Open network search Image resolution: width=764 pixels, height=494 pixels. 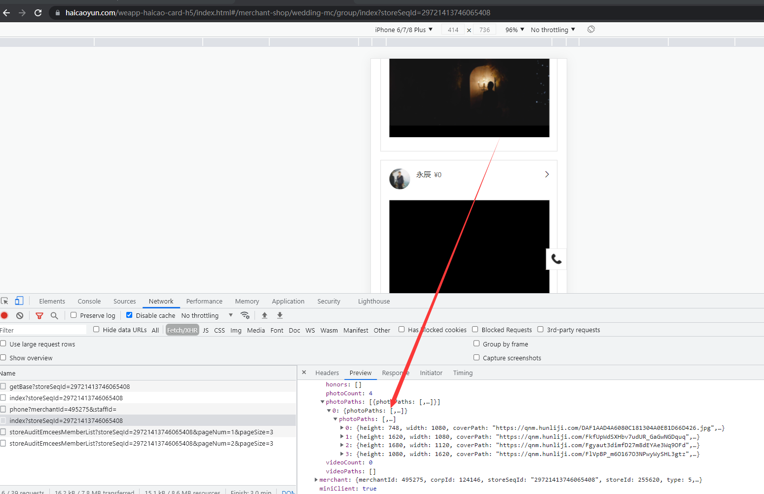54,315
